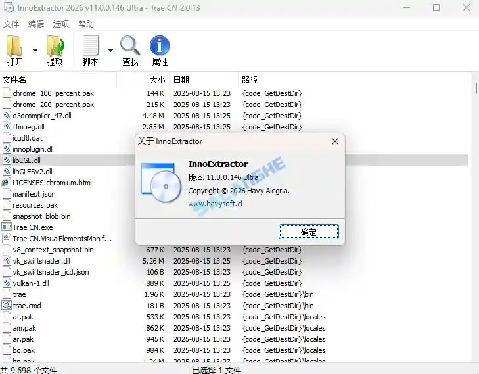Click the vk_swiftshader.dll file icon

7,261
